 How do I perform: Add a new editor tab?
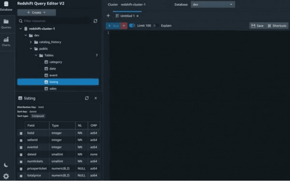108,16
